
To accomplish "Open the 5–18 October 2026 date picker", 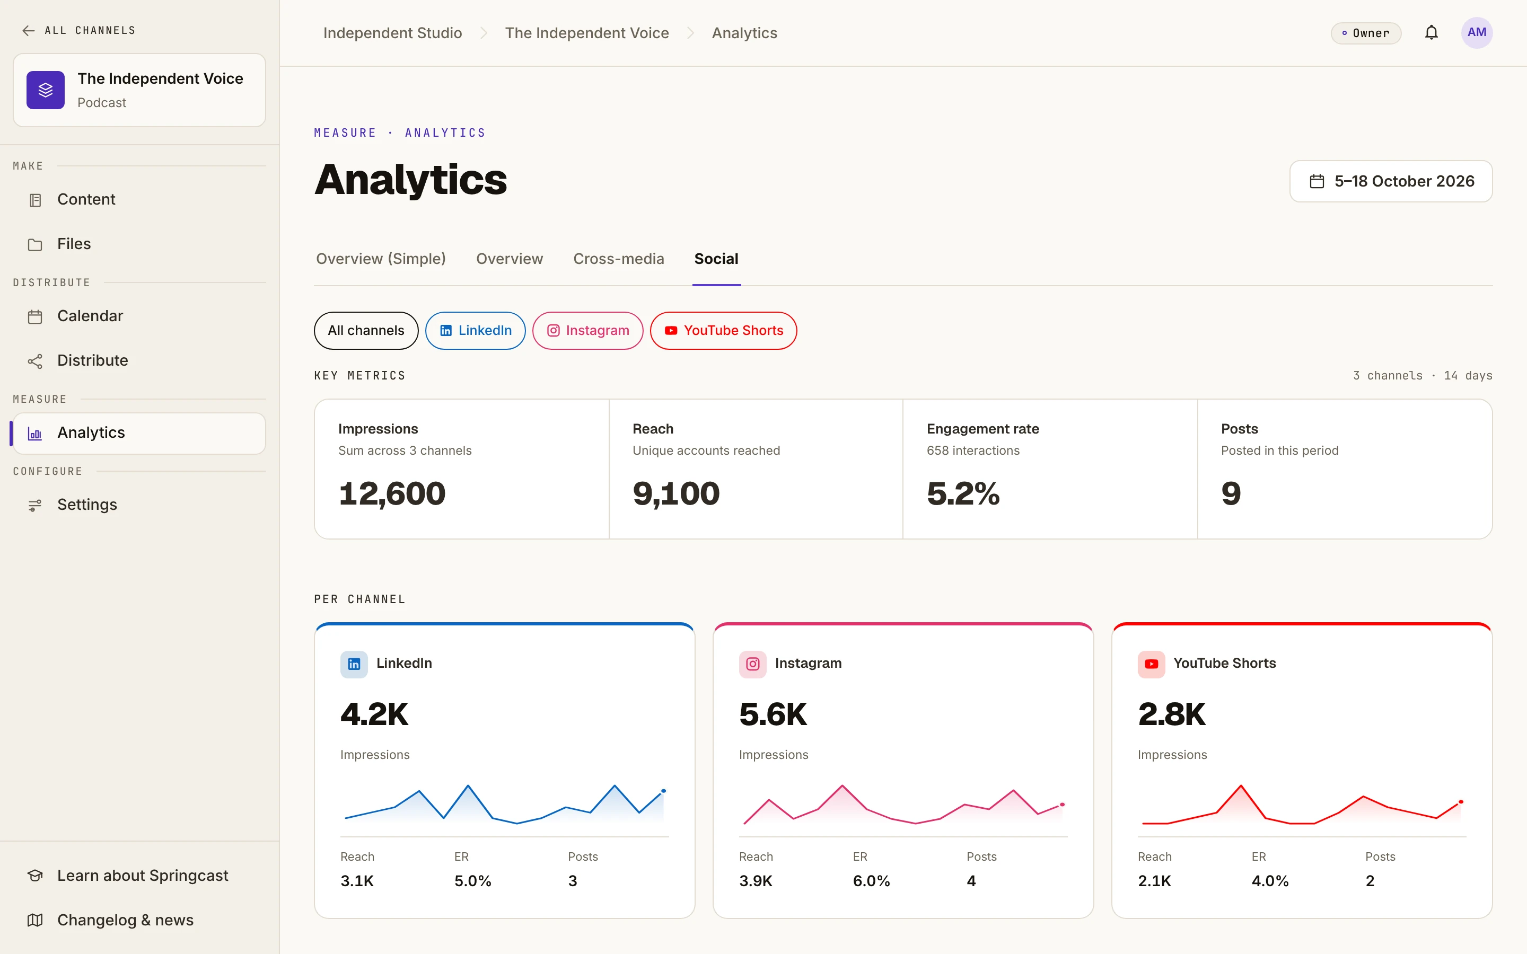I will (x=1391, y=181).
